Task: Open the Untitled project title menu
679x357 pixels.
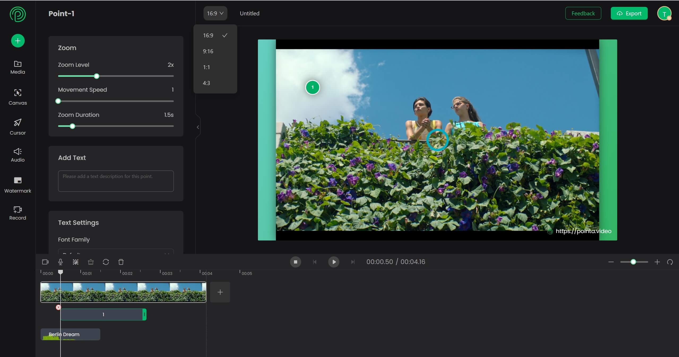Action: (x=249, y=14)
